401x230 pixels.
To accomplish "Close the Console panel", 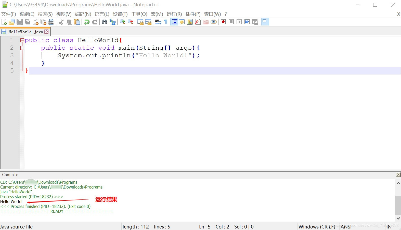I will pos(398,175).
